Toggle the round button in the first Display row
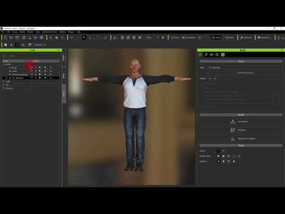This screenshot has width=285, height=214. click(218, 151)
